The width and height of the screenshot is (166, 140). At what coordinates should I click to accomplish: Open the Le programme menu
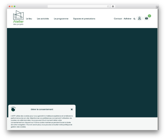tap(61, 19)
